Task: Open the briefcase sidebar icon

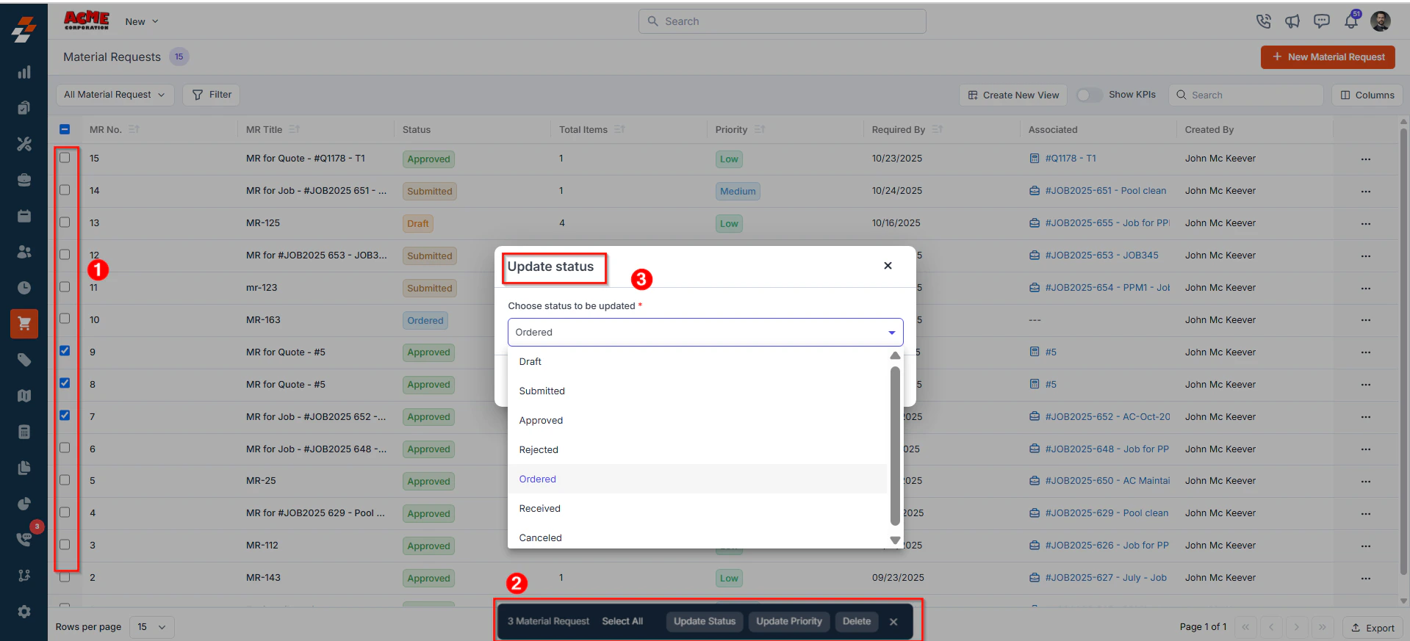Action: pyautogui.click(x=24, y=180)
